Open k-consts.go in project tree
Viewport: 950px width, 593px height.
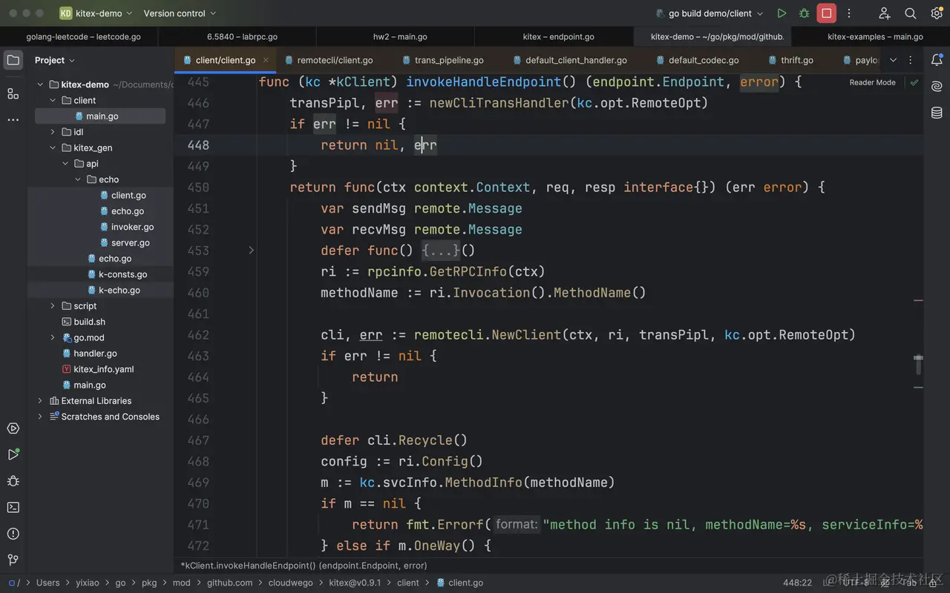[122, 274]
